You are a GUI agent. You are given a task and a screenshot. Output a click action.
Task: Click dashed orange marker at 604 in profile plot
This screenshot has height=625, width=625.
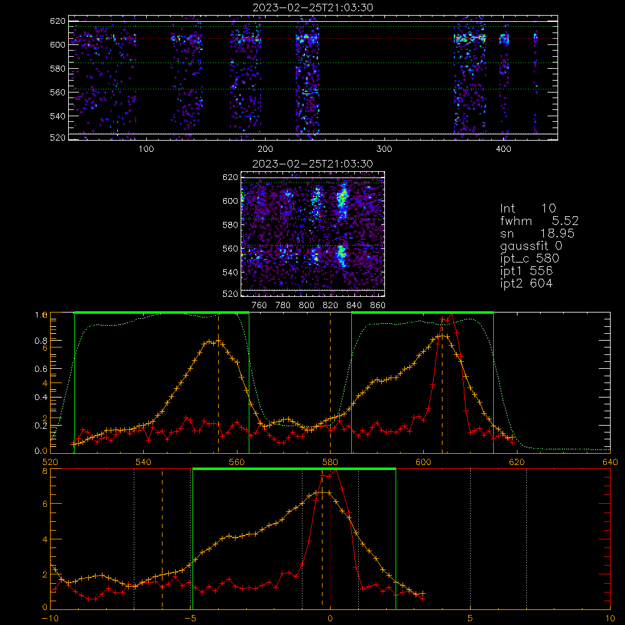coord(442,382)
